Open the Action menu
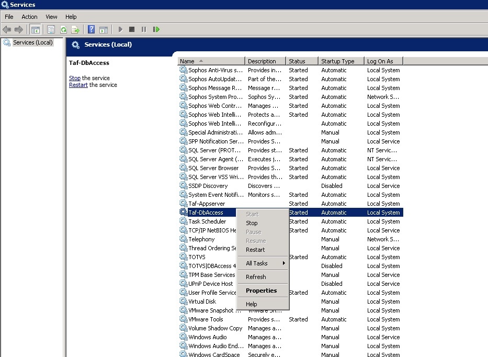 pos(29,17)
